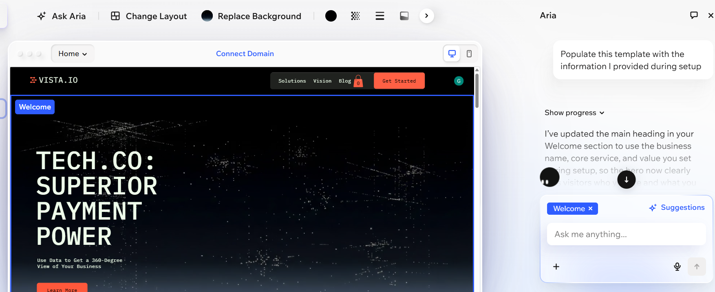
Task: Jump to latest message down arrow
Action: pyautogui.click(x=627, y=179)
